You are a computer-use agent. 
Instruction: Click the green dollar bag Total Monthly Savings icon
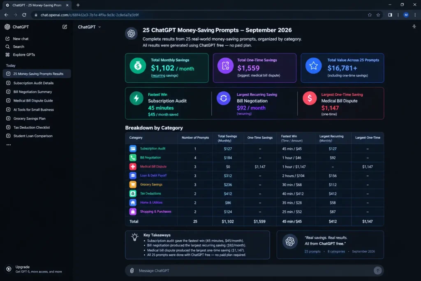pos(138,65)
